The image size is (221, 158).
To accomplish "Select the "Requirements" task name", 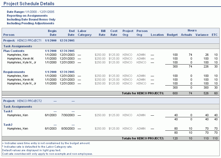I will pyautogui.click(x=14, y=72).
